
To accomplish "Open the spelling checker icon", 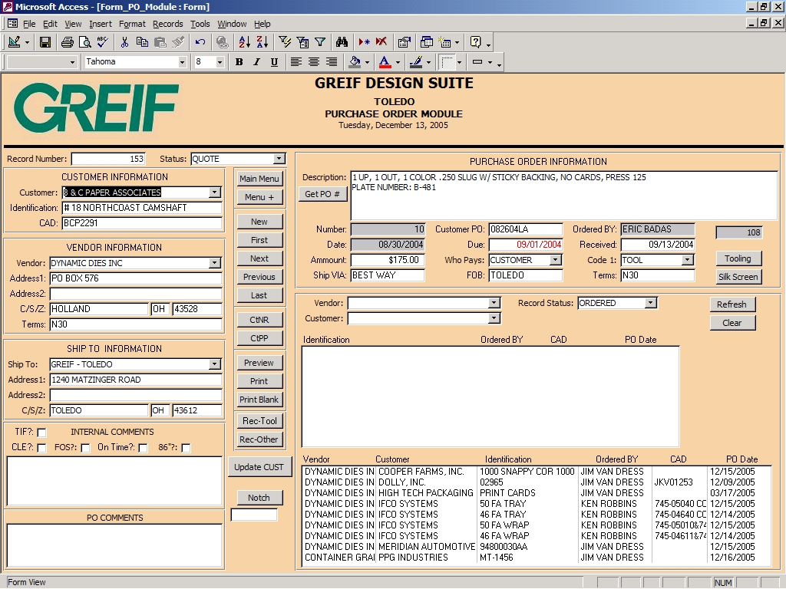I will [x=101, y=42].
